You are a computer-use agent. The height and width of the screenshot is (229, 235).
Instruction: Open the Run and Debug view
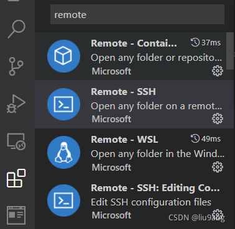[x=16, y=104]
